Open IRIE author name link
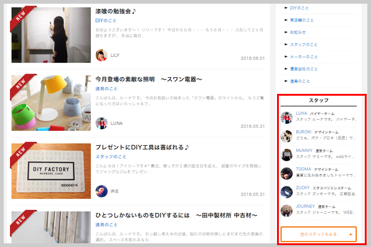Image resolution: width=371 pixels, height=247 pixels. click(x=114, y=191)
